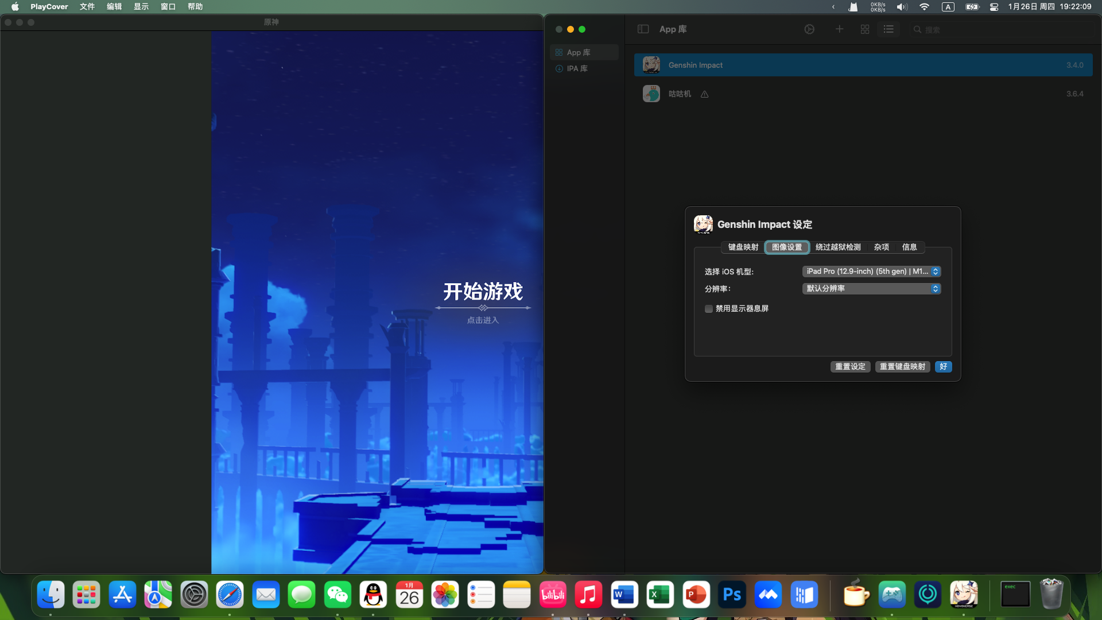Screen dimensions: 1102x620
Task: Switch to 杂项 tab
Action: tap(881, 247)
